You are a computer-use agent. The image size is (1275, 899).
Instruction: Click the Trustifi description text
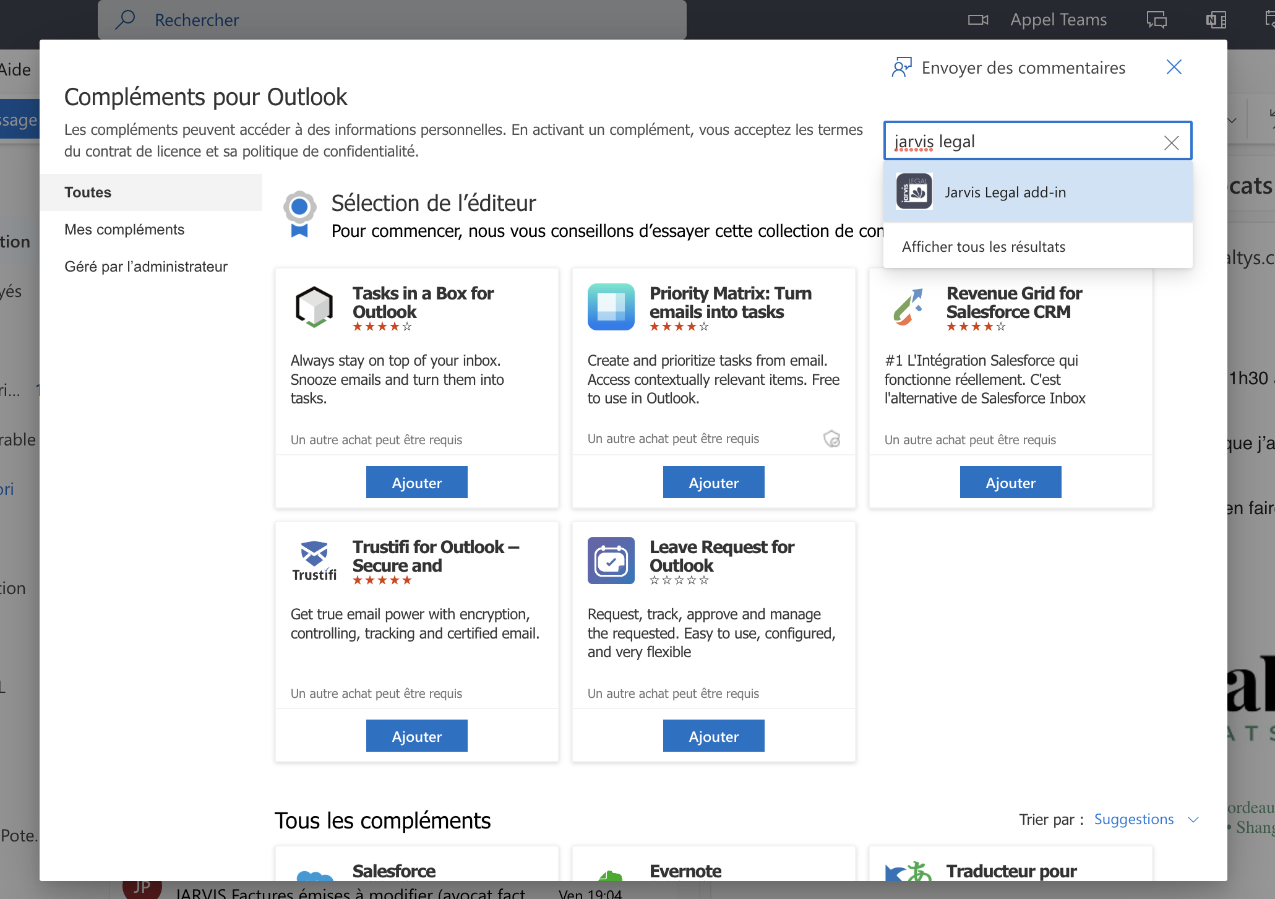[415, 624]
